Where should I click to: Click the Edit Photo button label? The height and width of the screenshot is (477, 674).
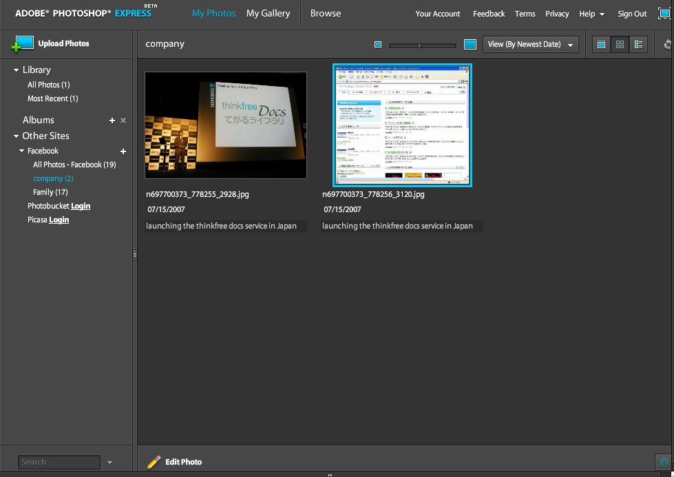coord(184,462)
